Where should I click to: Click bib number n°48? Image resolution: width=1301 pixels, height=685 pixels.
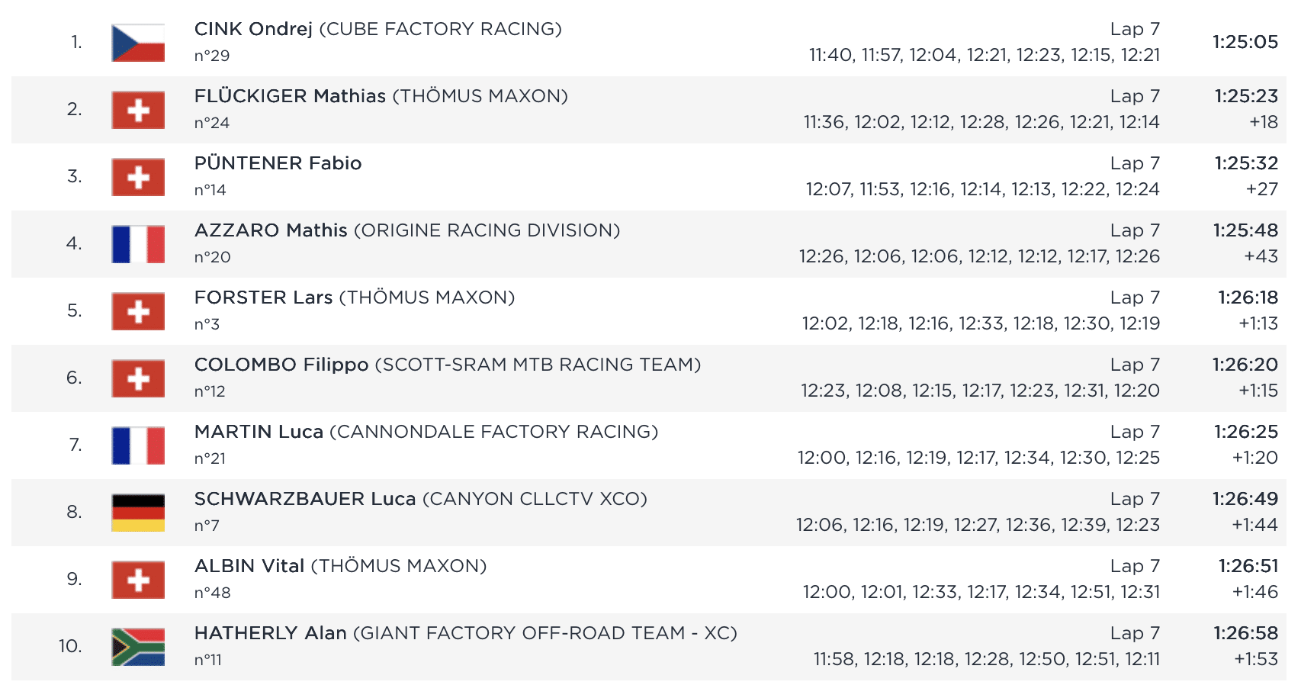[212, 593]
